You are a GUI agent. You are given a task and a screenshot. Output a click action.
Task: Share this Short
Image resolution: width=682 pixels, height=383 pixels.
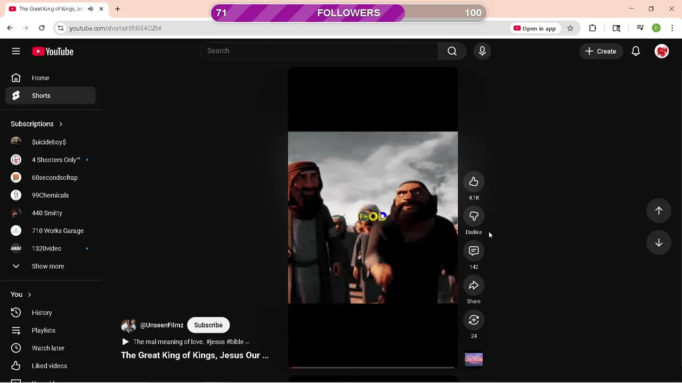474,286
